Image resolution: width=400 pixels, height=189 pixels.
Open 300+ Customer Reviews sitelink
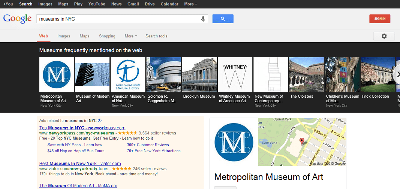[148, 145]
